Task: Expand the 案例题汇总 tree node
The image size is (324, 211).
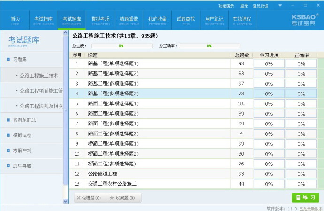Action: [8, 120]
